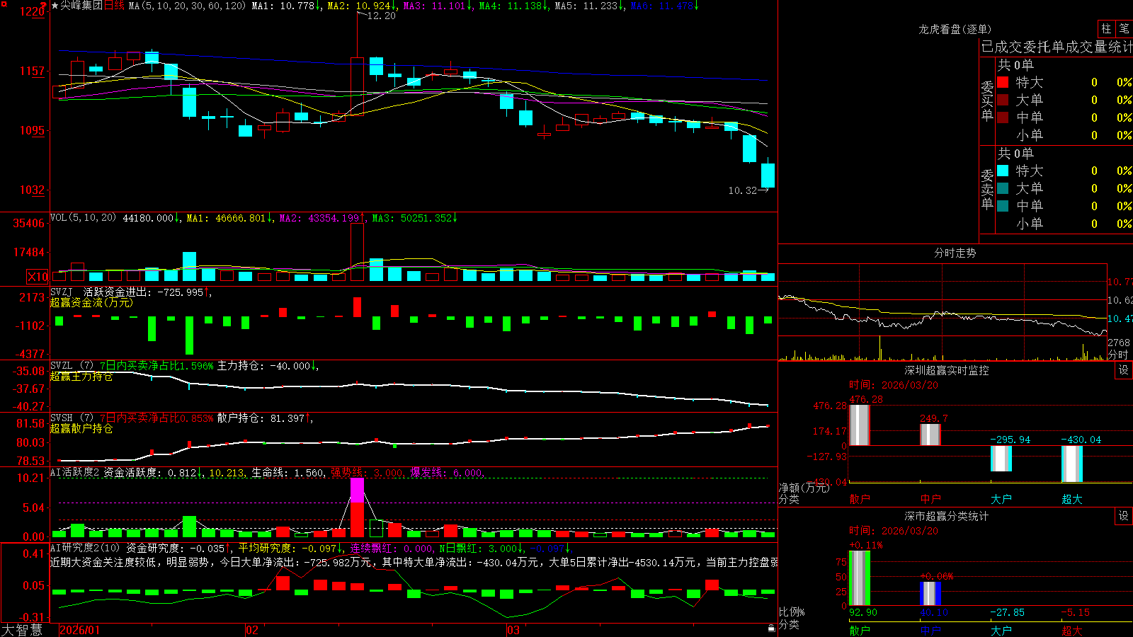The height and width of the screenshot is (637, 1133).
Task: Click 强势线 3.000 label
Action: [x=367, y=473]
